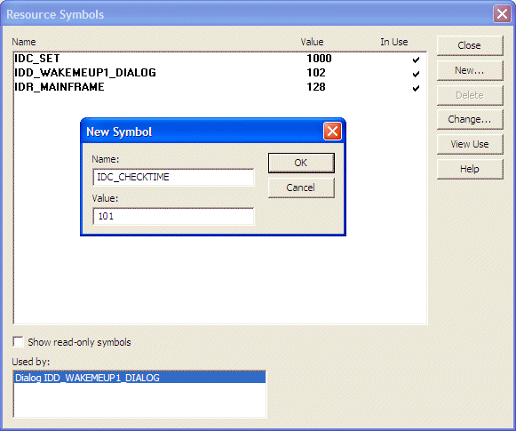516x431 pixels.
Task: Click the Change... button
Action: click(x=470, y=119)
